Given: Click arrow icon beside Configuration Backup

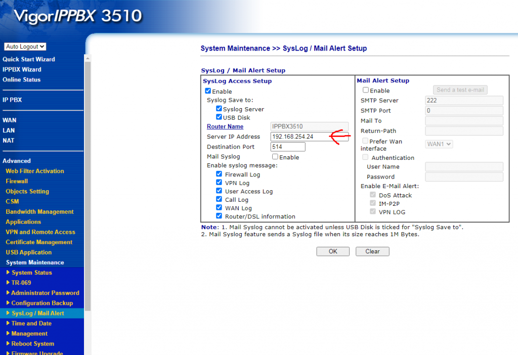Looking at the screenshot, I should tap(8, 303).
